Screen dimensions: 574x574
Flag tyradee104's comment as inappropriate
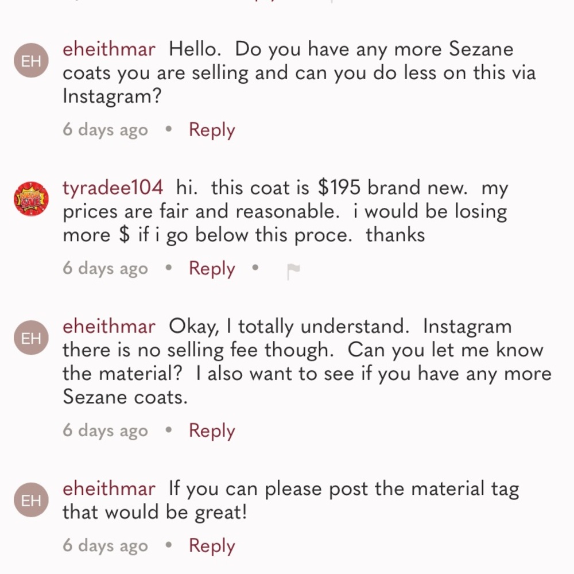(293, 272)
